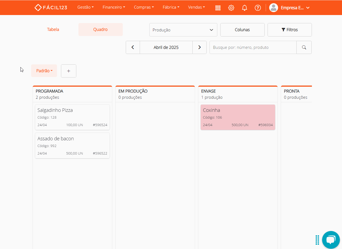Click order number #596524
342x249 pixels.
click(100, 125)
